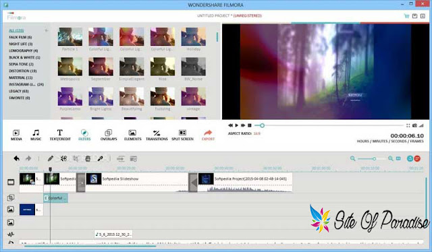The image size is (432, 252).
Task: Redo the timeline action
Action: [x=28, y=158]
